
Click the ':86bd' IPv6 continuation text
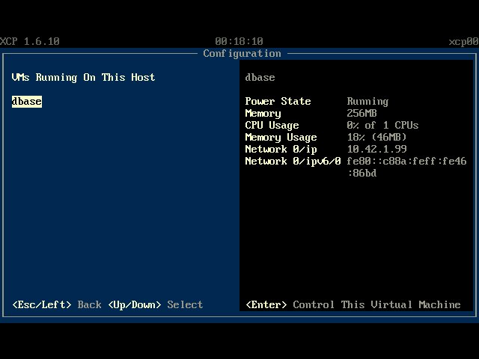pyautogui.click(x=362, y=173)
